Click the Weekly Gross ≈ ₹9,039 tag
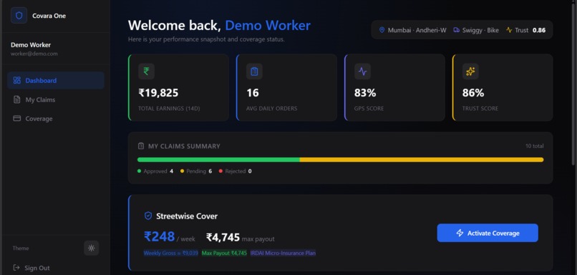Viewport: 577px width, 275px height. (171, 253)
